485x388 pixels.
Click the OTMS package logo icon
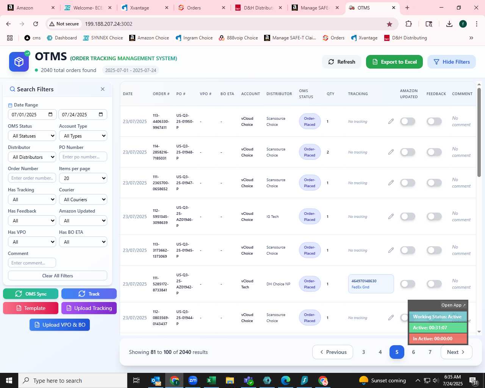19,62
